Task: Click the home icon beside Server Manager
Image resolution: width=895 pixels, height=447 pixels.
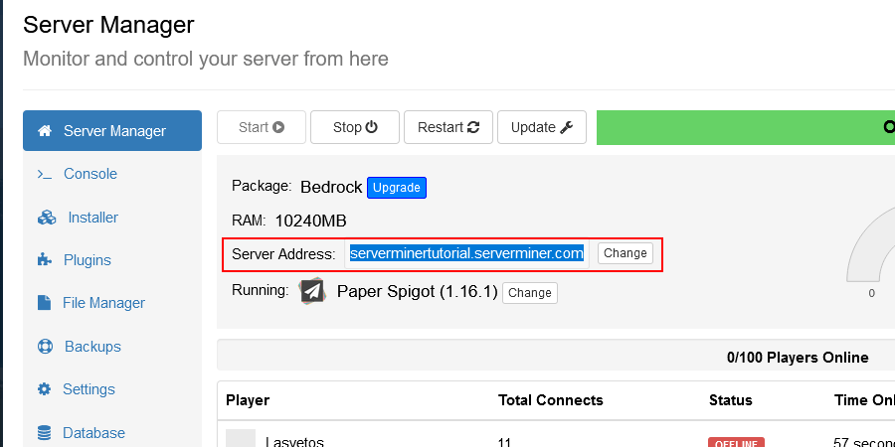Action: [x=45, y=130]
